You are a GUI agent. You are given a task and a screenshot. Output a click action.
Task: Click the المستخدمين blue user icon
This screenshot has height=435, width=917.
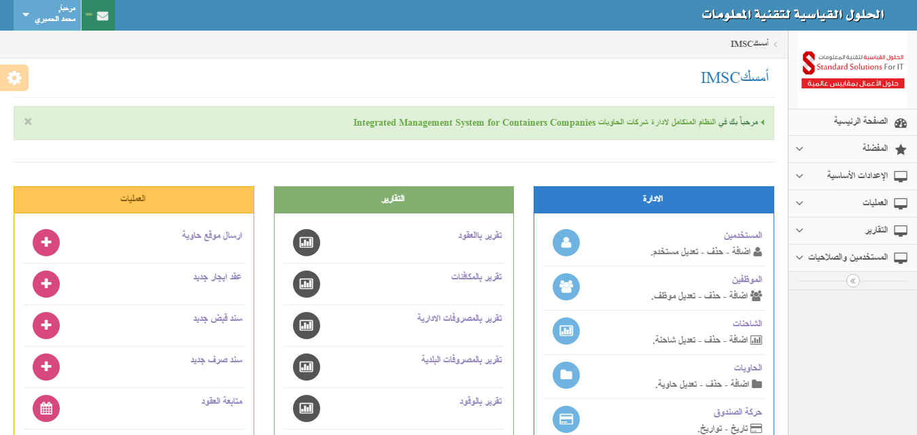tap(566, 243)
